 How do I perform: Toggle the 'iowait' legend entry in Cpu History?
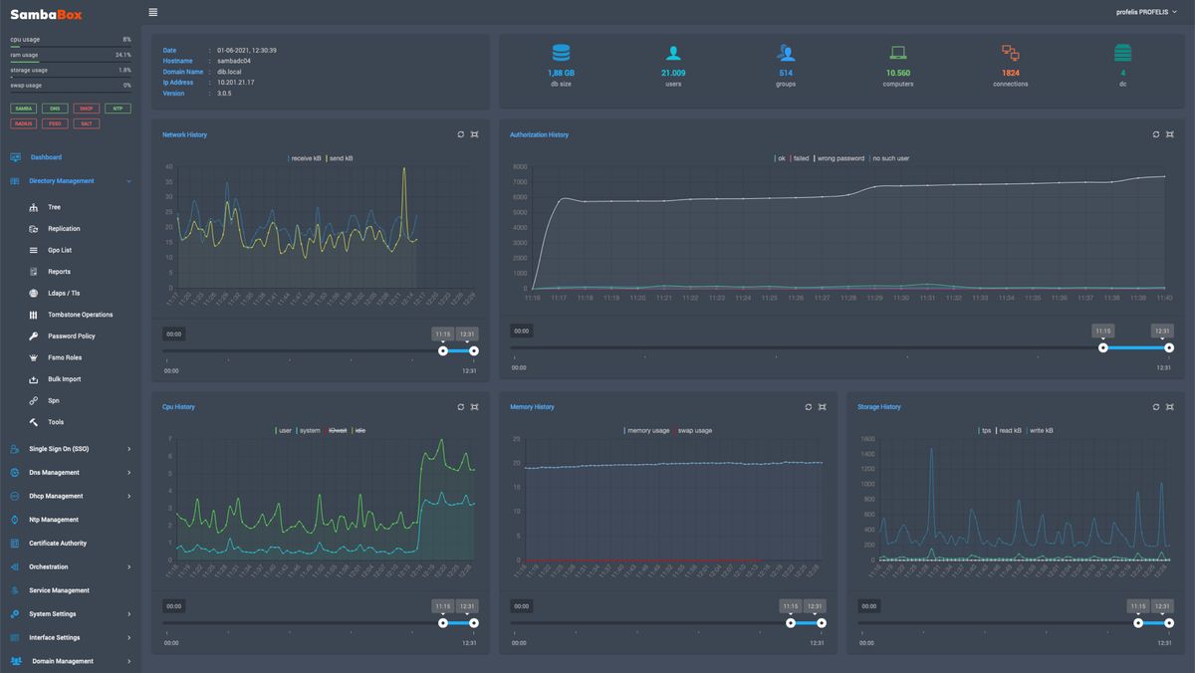(337, 431)
